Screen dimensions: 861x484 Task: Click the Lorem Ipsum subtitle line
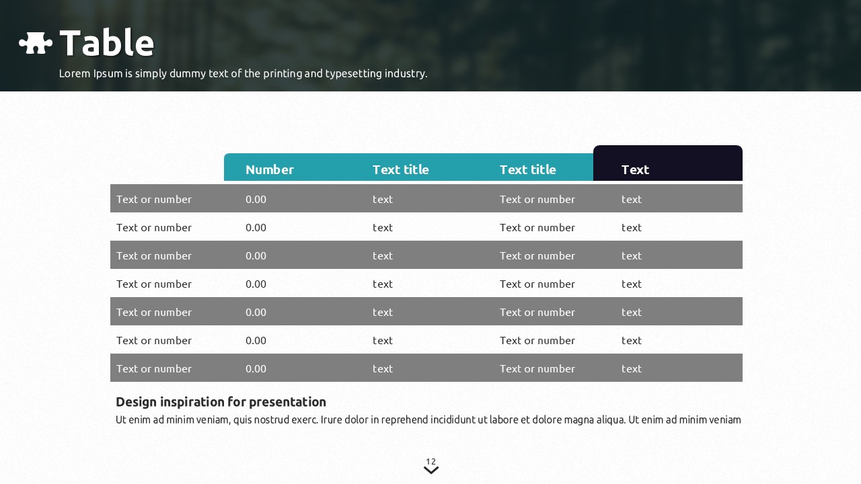click(x=243, y=73)
